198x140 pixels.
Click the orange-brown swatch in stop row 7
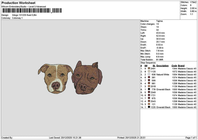(x=149, y=86)
